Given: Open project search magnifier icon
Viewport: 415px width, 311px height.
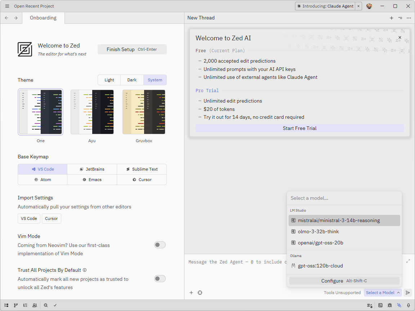Looking at the screenshot, I should tap(45, 305).
